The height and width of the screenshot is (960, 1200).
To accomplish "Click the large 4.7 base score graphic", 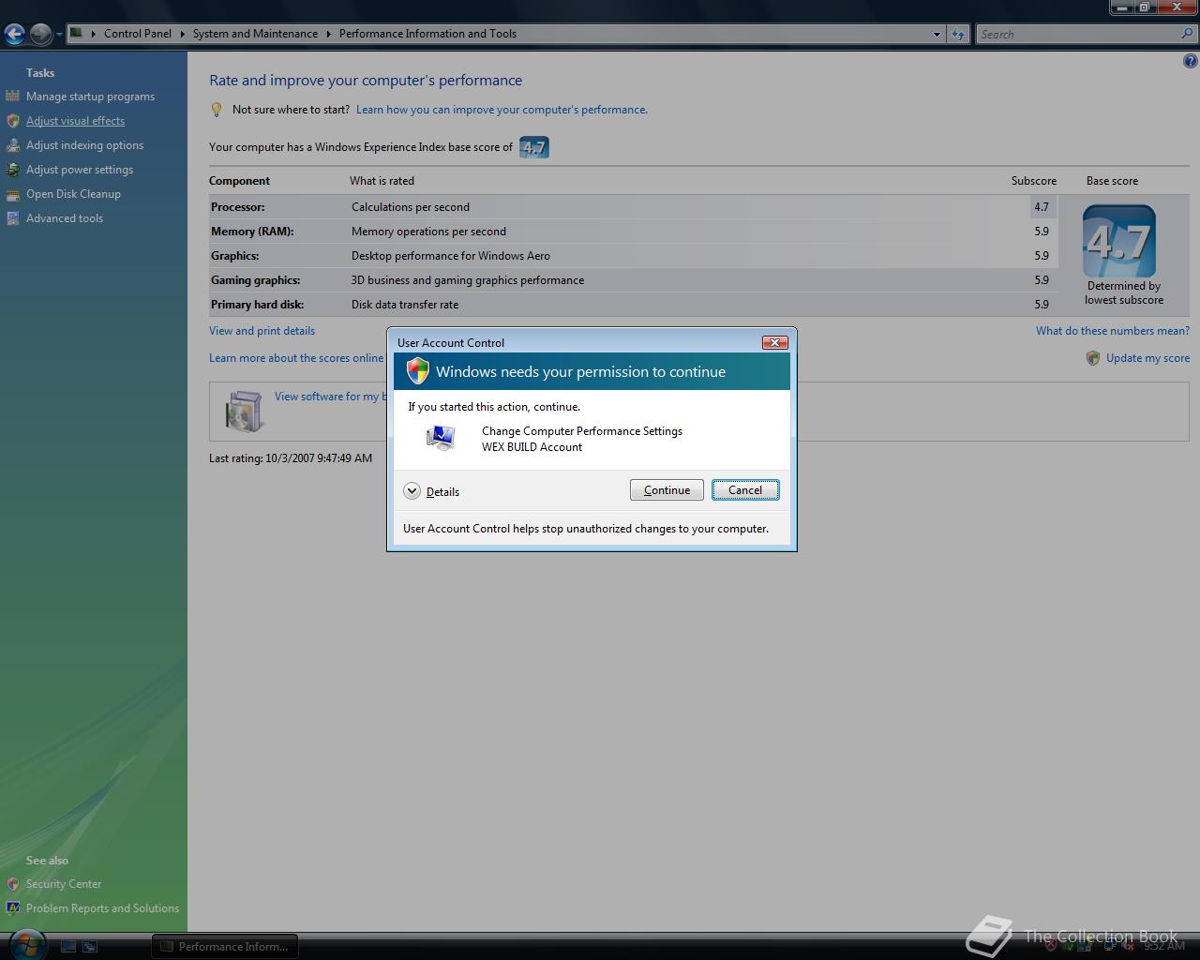I will click(1119, 241).
